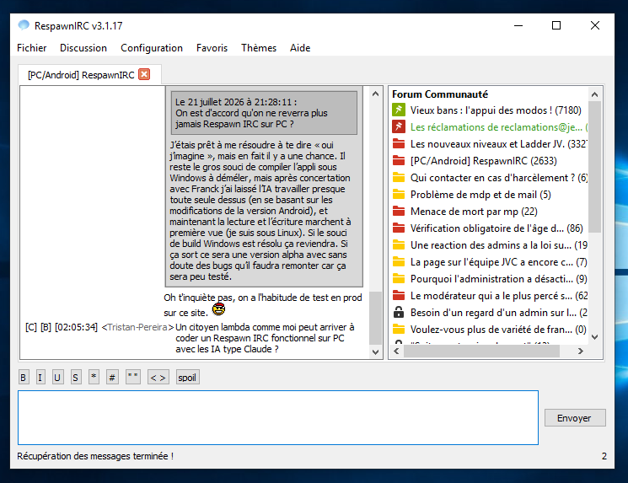Click yellow folder icon beside Qui contacter en cas
628x483 pixels.
pyautogui.click(x=399, y=177)
